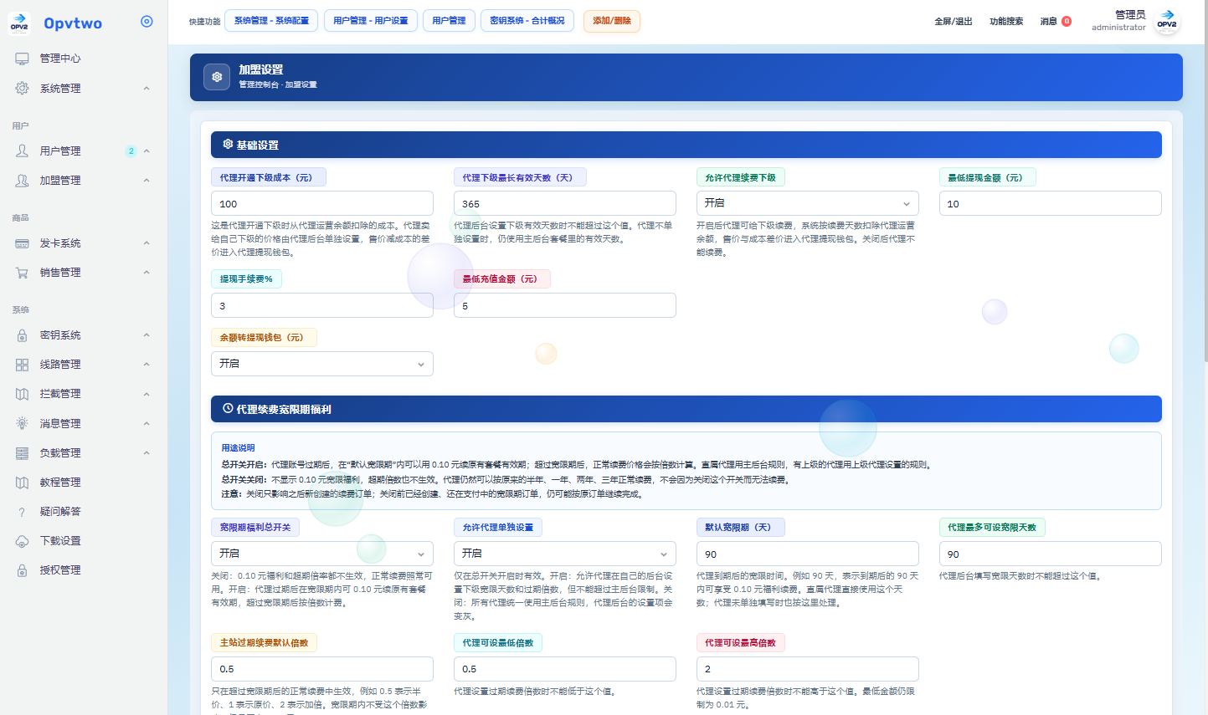Click the 销售管理 cart icon
This screenshot has width=1208, height=715.
click(22, 273)
